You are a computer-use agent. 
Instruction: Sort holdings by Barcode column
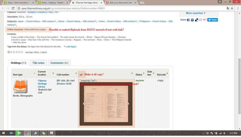click(162, 74)
